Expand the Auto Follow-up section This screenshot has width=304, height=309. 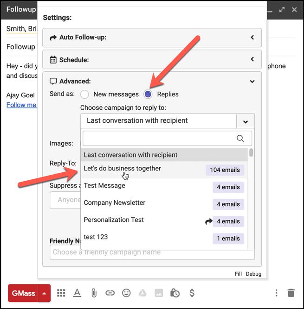point(152,38)
